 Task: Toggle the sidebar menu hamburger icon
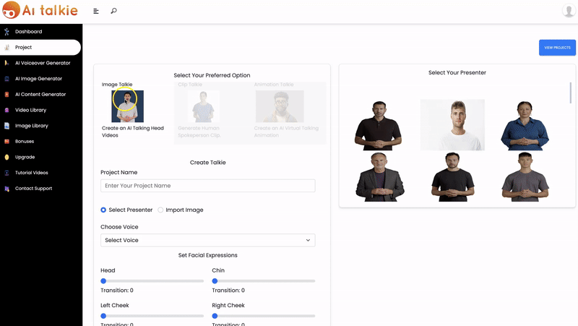[x=96, y=11]
